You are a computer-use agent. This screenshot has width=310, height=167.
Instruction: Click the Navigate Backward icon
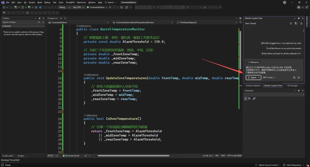tap(4, 7)
